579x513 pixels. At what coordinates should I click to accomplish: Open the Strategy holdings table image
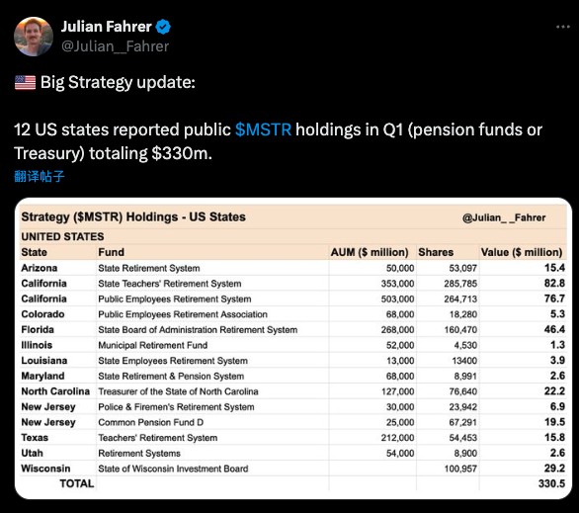tap(293, 348)
